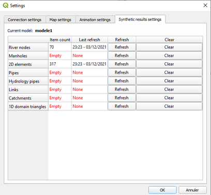The width and height of the screenshot is (211, 195).
Task: Switch to Connection settings tab
Action: (x=25, y=20)
